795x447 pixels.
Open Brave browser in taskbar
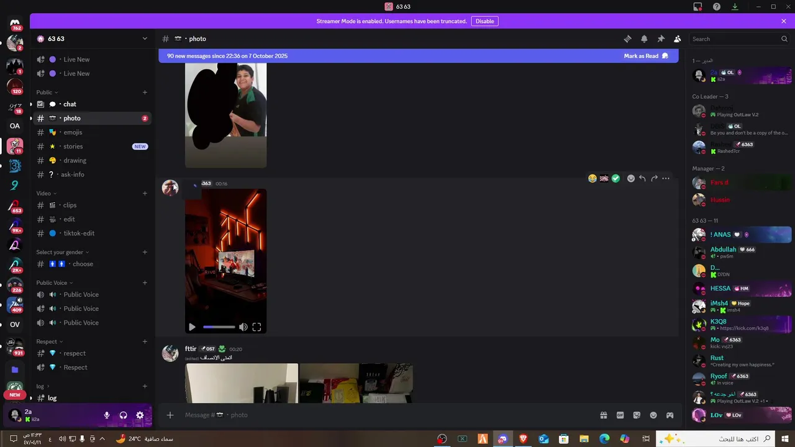523,439
